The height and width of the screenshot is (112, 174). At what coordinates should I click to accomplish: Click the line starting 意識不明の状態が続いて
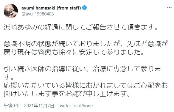[x=86, y=44]
